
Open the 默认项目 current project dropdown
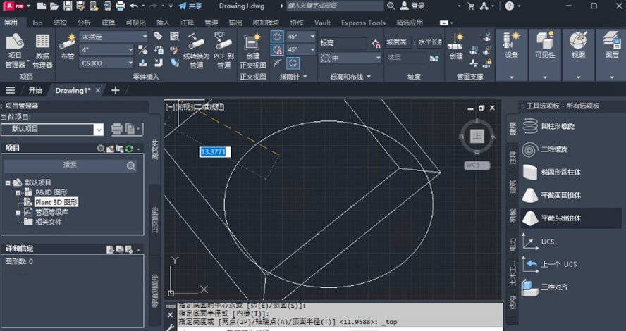tap(52, 129)
